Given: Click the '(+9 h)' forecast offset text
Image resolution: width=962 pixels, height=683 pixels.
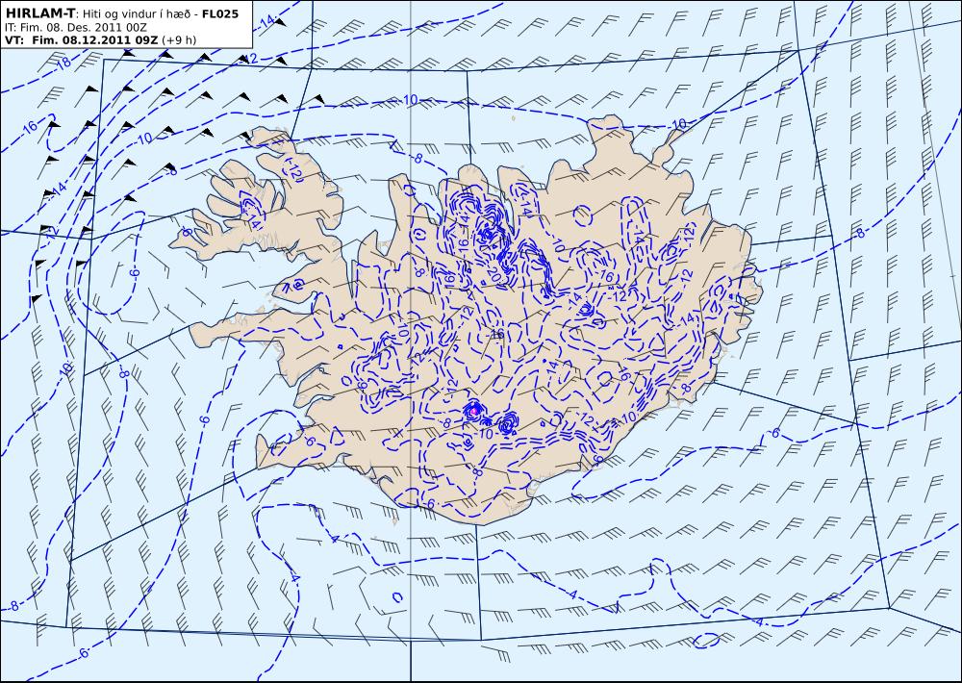Looking at the screenshot, I should click(x=179, y=39).
